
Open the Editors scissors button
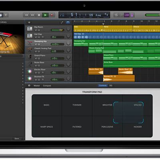coord(6,15)
